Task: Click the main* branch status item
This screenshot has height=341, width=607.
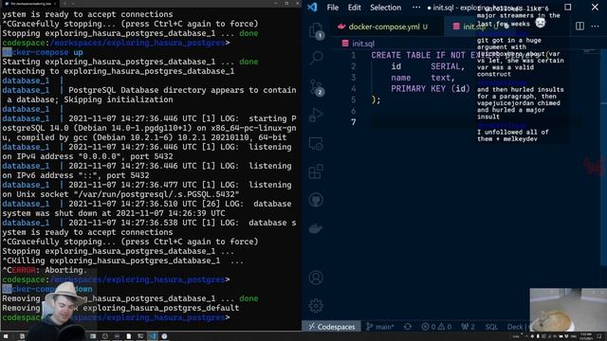Action: pos(379,327)
